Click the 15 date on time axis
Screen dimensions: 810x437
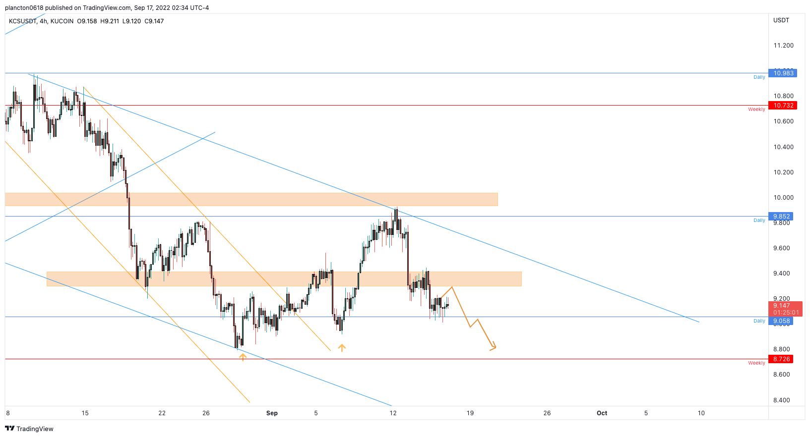(85, 413)
